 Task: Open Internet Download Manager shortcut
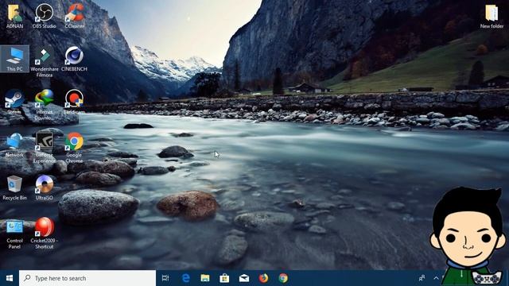(x=45, y=105)
